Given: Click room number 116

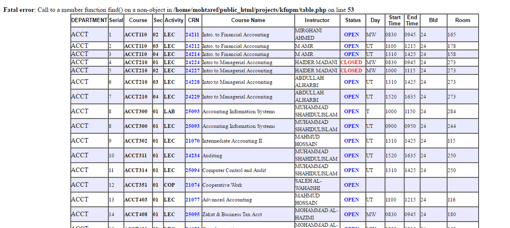Looking at the screenshot, I should pos(452,200).
